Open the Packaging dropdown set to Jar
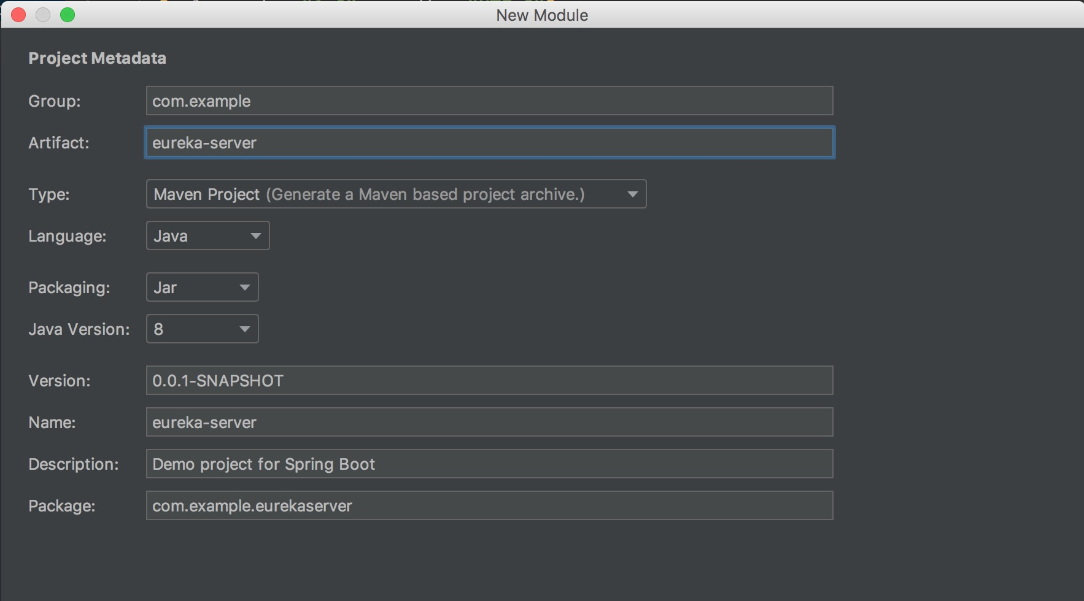The image size is (1084, 601). click(202, 288)
